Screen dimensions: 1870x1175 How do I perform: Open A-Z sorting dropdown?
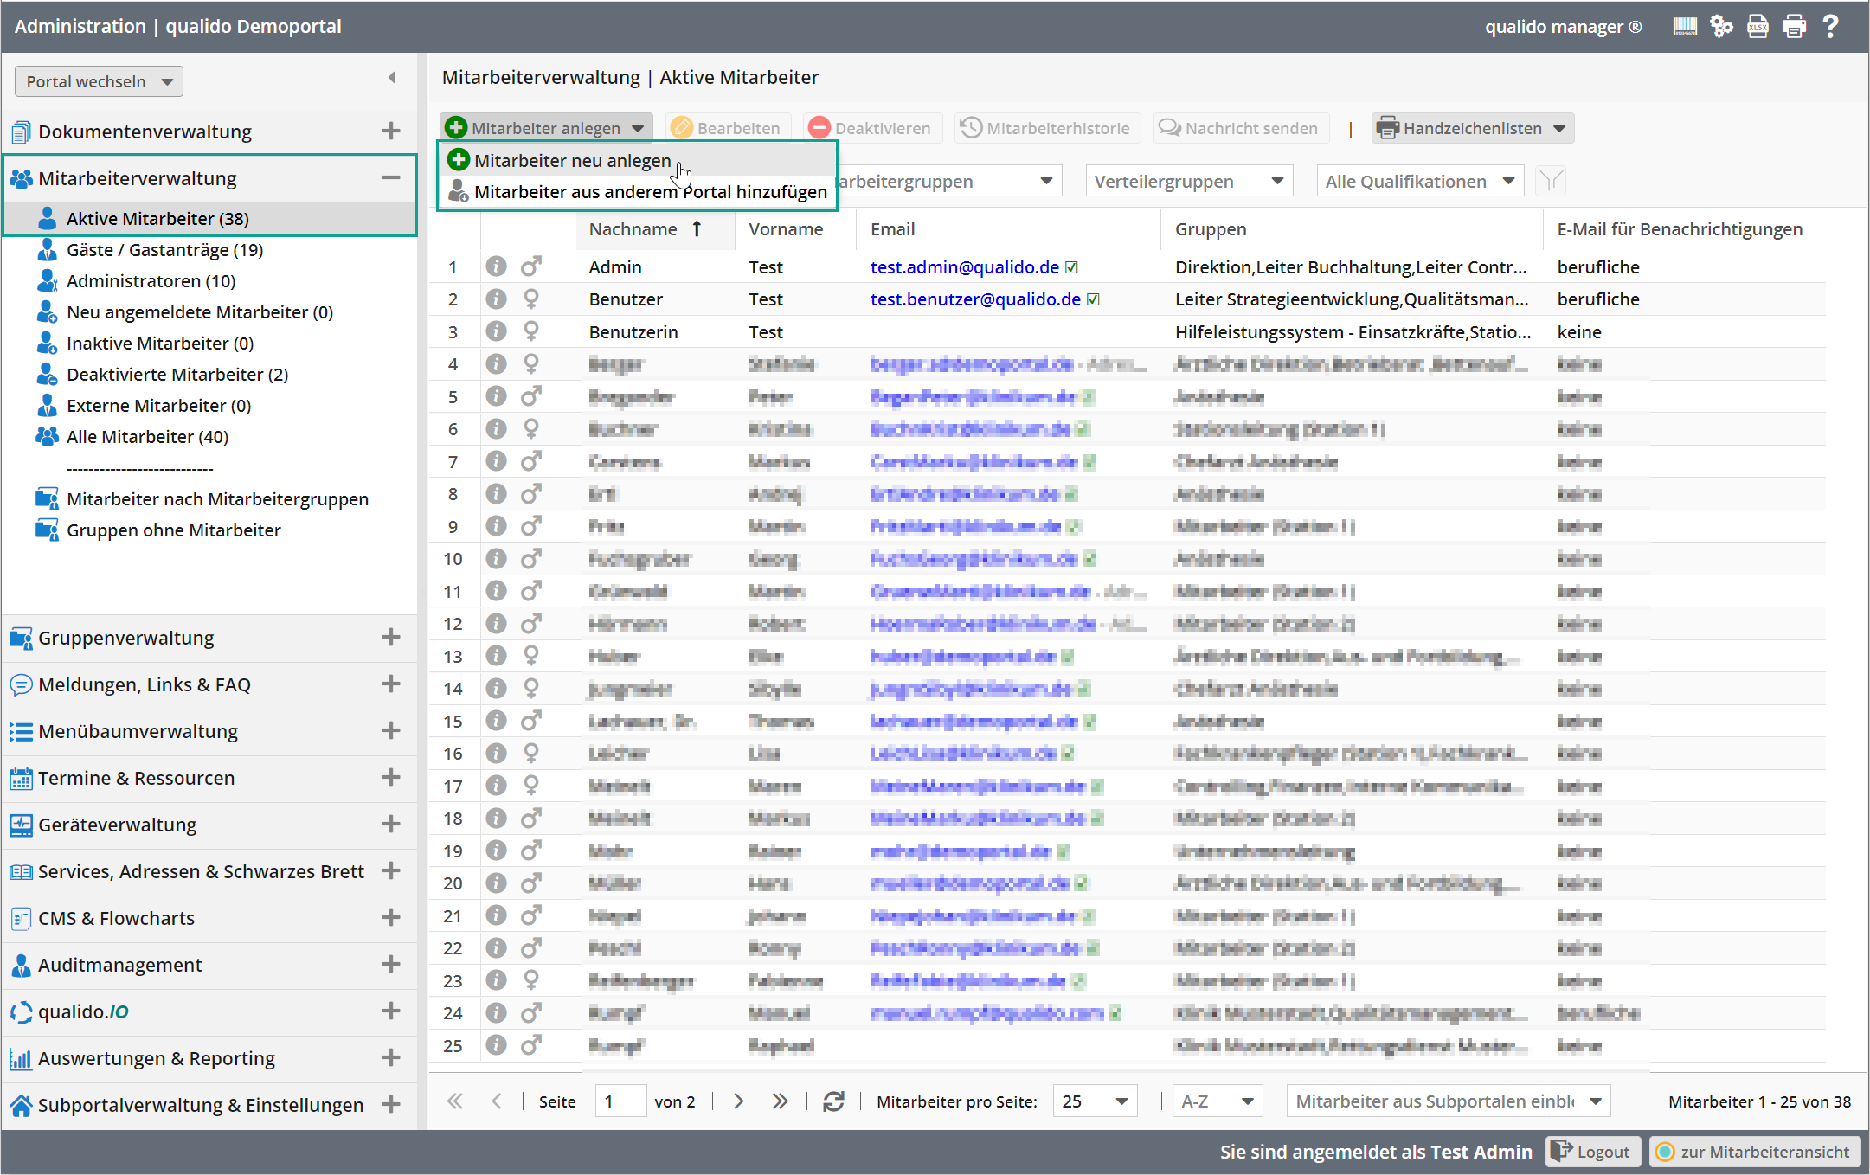pos(1218,1101)
